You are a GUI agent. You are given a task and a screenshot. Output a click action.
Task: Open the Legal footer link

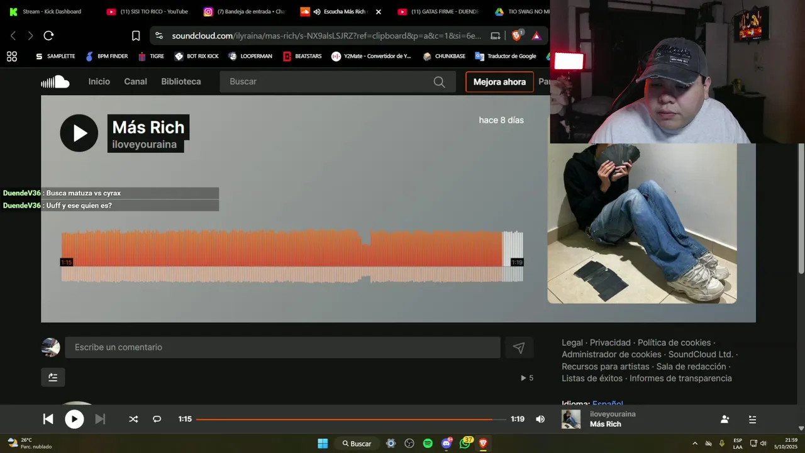572,343
